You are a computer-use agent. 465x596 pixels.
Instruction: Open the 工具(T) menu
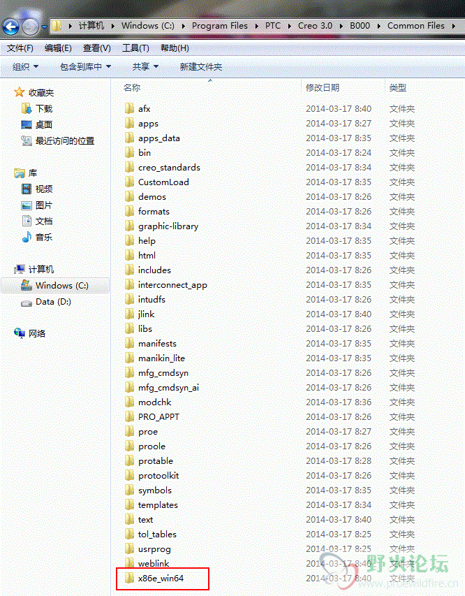(x=135, y=48)
